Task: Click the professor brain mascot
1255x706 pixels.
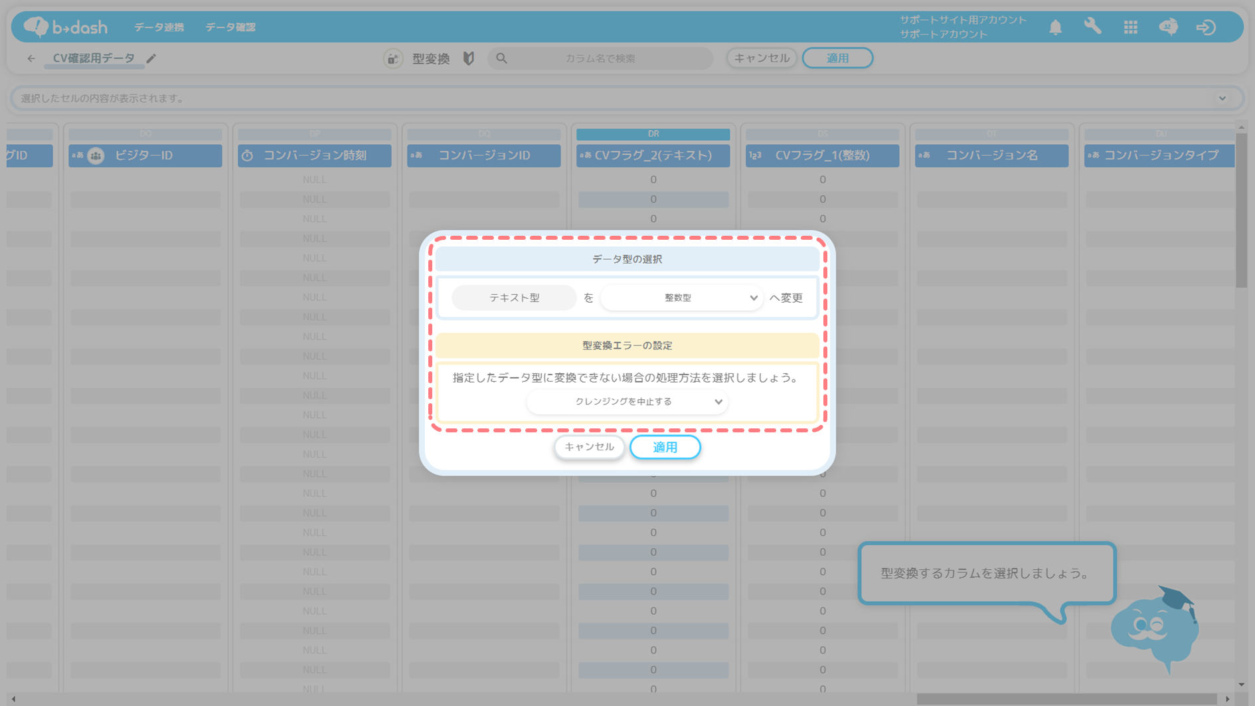Action: tap(1156, 629)
